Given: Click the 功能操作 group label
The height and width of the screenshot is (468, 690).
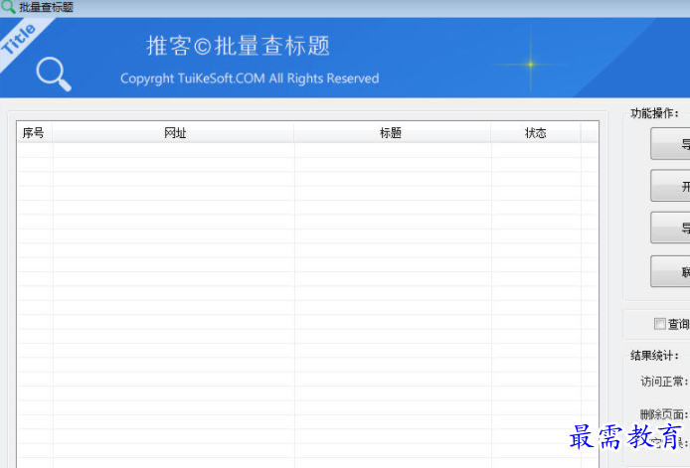Looking at the screenshot, I should point(654,113).
